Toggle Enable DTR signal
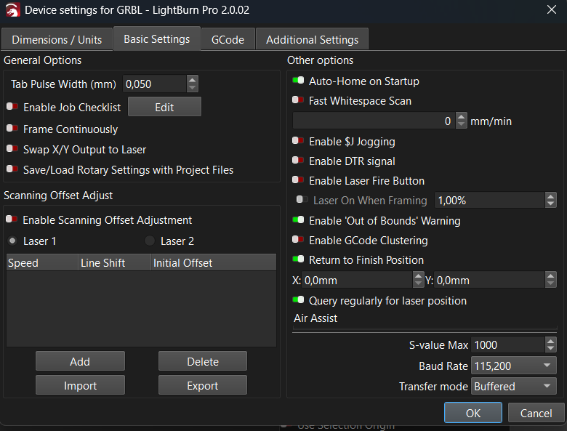The height and width of the screenshot is (431, 567). coord(298,160)
